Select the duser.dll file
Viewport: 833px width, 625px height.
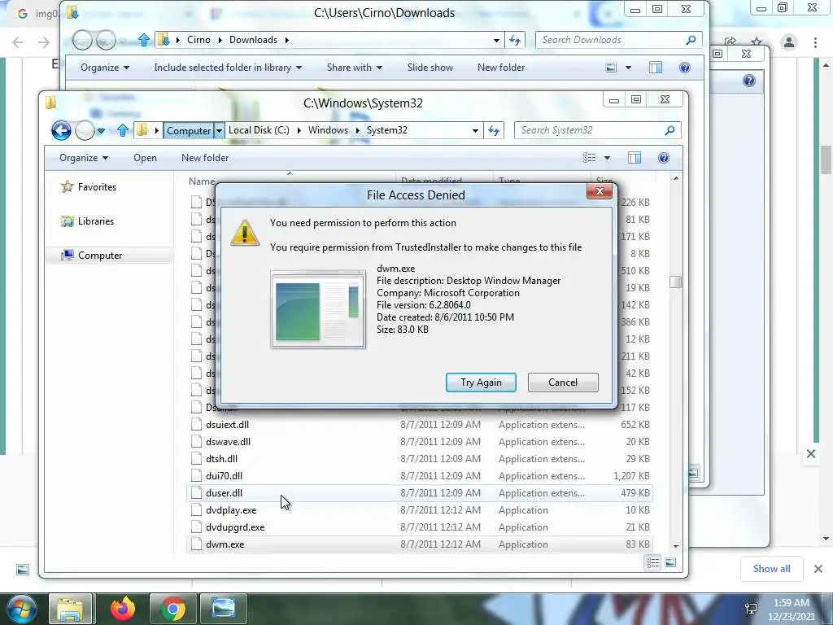[x=419, y=493]
